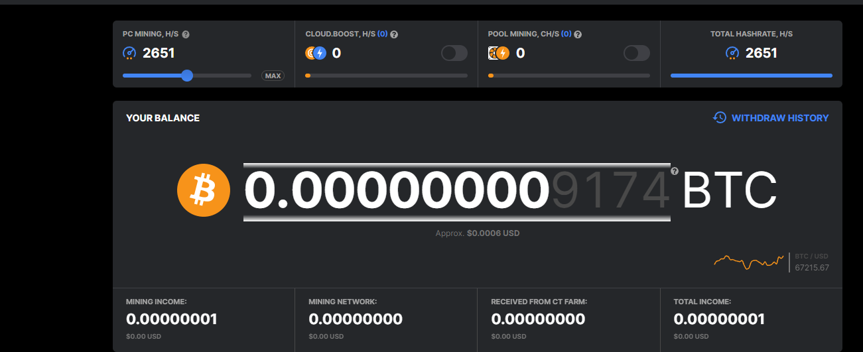This screenshot has width=863, height=352.
Task: Click the orange Bitcoin logo icon
Action: [x=204, y=191]
